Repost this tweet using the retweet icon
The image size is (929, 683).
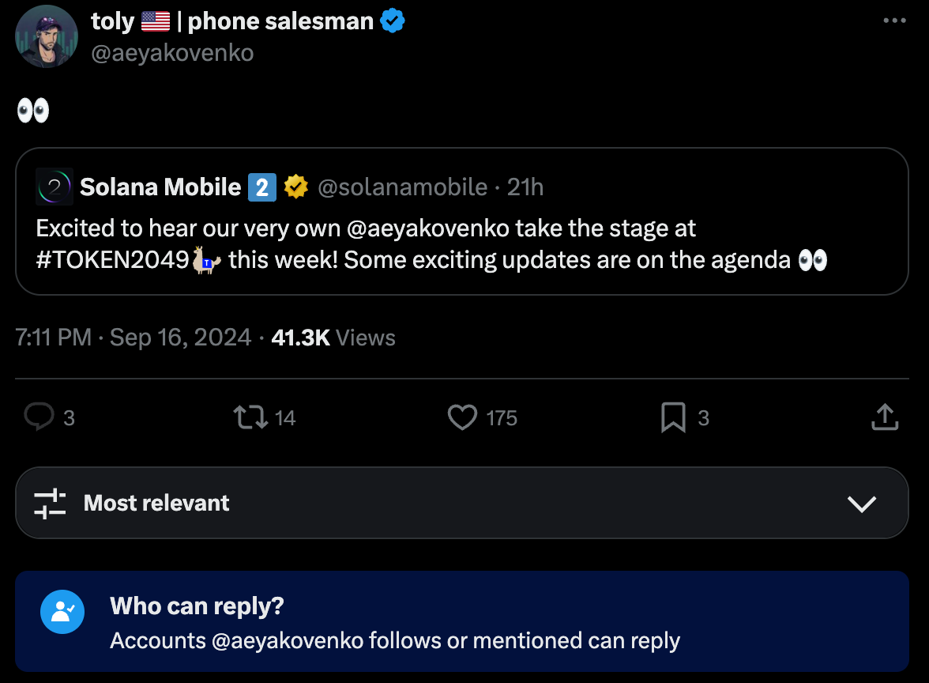tap(251, 417)
